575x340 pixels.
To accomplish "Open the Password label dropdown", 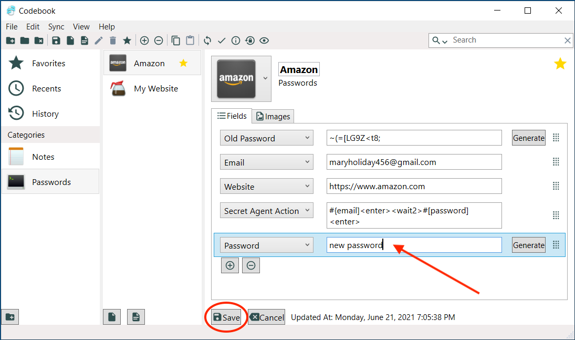I will click(x=267, y=245).
